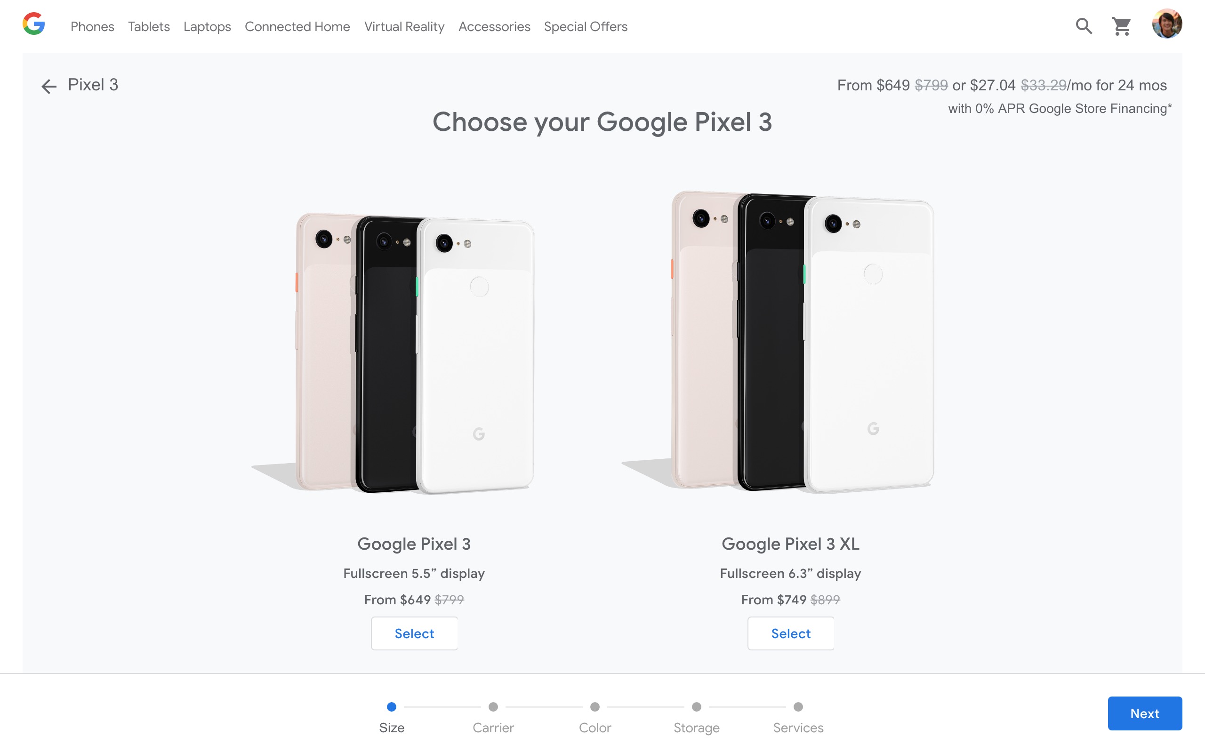Click the Google logo icon
This screenshot has width=1205, height=753.
(x=34, y=24)
